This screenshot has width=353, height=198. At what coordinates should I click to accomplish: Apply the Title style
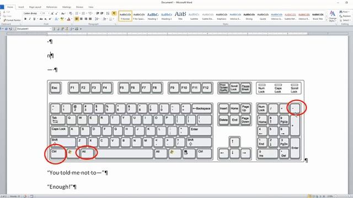(180, 16)
